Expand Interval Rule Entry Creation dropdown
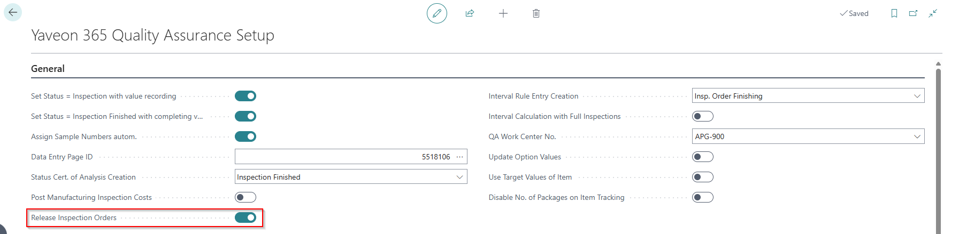Screen dimensions: 959x234 (917, 96)
